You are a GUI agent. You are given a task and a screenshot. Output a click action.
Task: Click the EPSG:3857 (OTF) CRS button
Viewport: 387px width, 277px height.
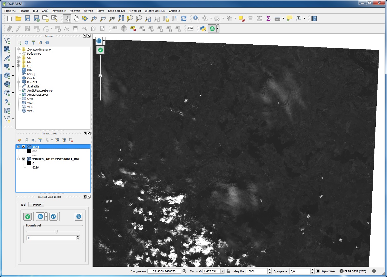click(x=353, y=271)
